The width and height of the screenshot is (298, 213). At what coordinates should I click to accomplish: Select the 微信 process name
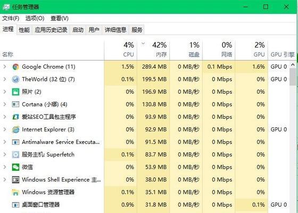[27, 167]
